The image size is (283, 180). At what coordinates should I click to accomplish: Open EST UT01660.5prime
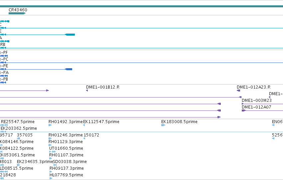[66, 148]
